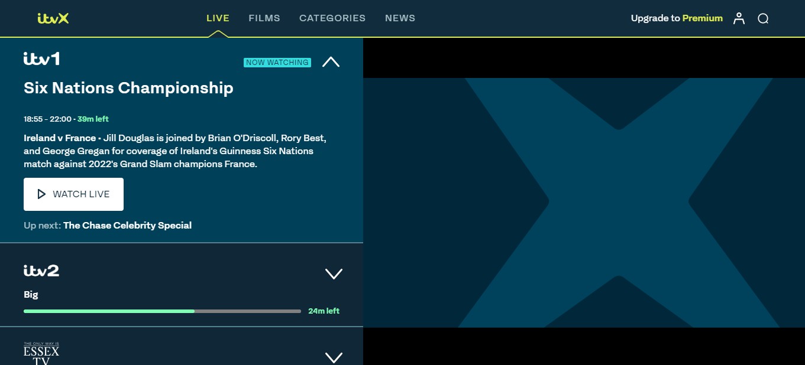Click Upgrade to Premium link
Screen dimensions: 805x365
pyautogui.click(x=677, y=18)
